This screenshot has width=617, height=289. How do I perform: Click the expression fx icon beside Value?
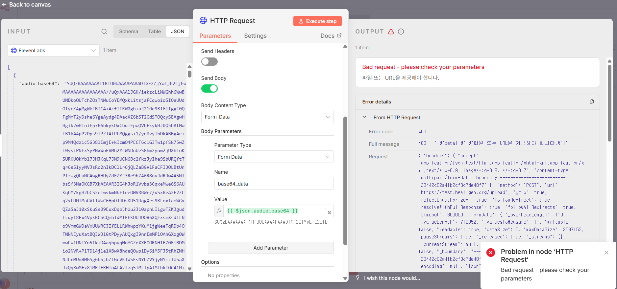tap(219, 211)
